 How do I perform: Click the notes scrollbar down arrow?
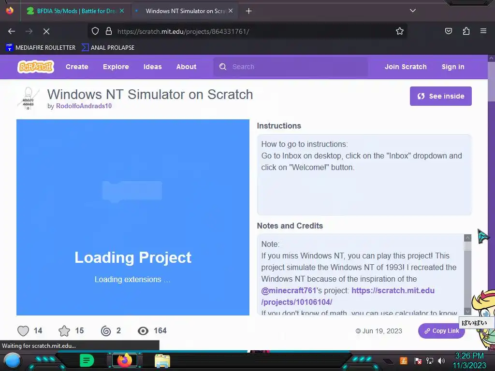point(467,312)
